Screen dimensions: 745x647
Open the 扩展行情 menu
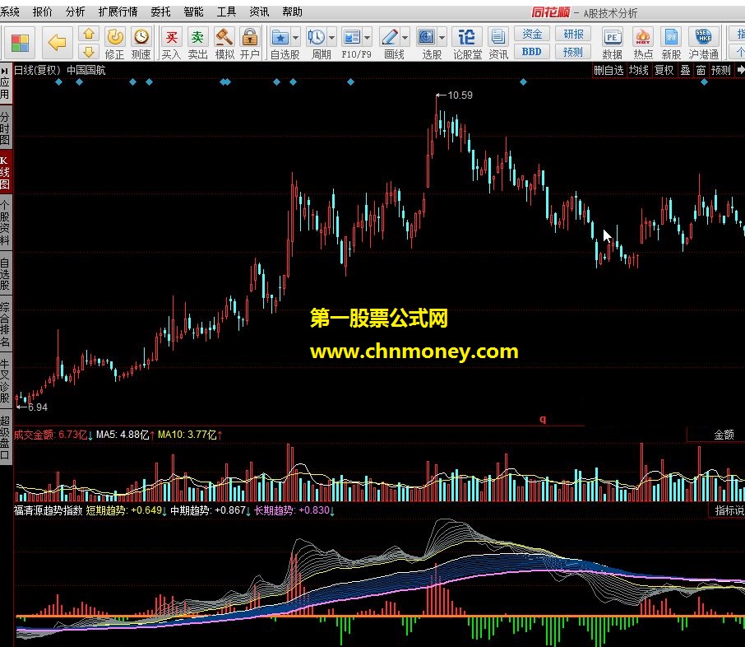click(x=118, y=12)
